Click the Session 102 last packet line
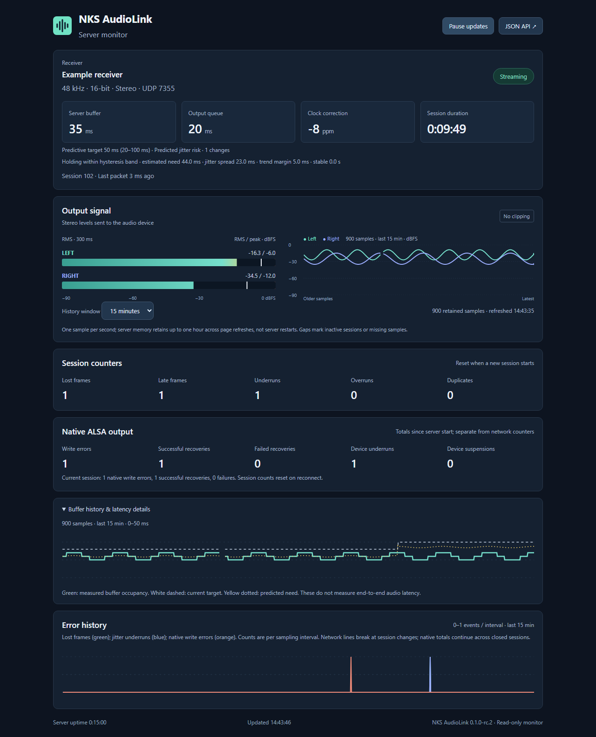 (108, 176)
